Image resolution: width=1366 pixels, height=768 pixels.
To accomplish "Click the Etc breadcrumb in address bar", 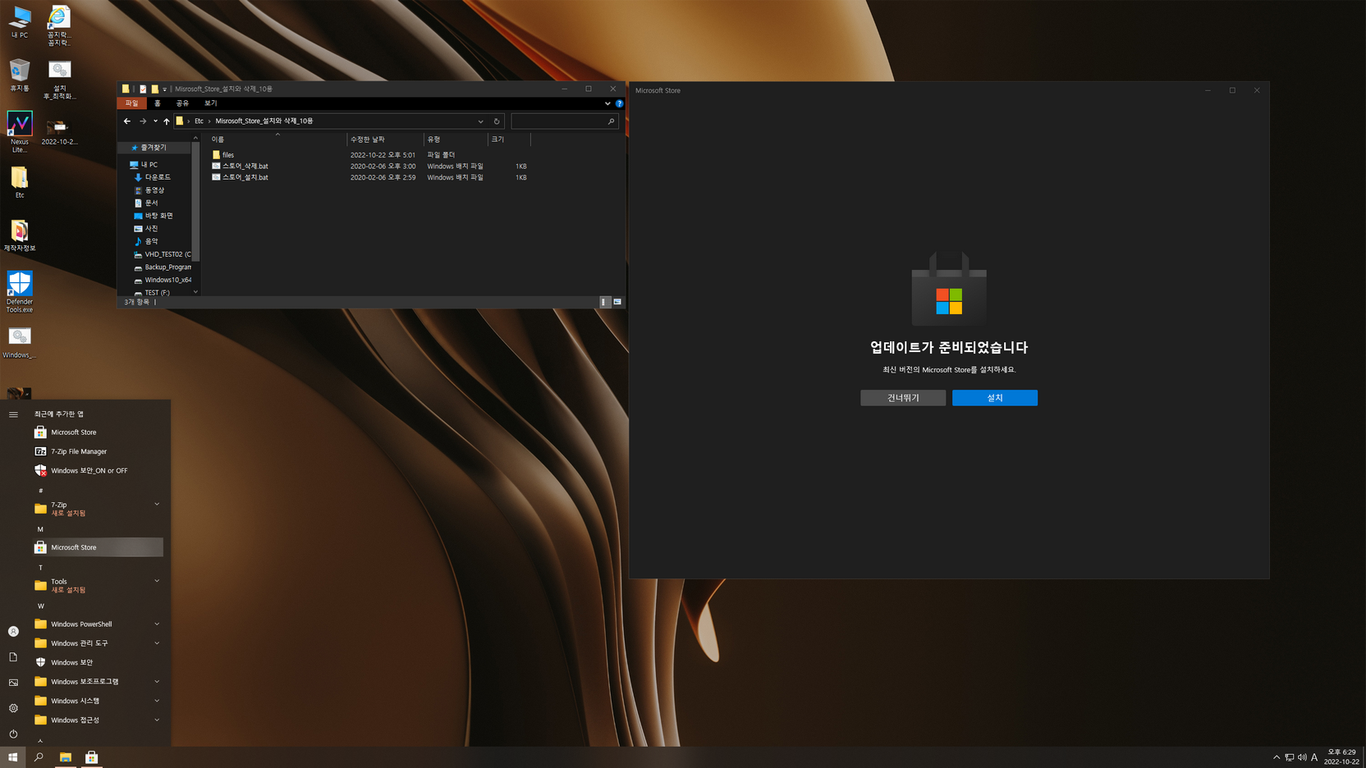I will click(x=199, y=121).
